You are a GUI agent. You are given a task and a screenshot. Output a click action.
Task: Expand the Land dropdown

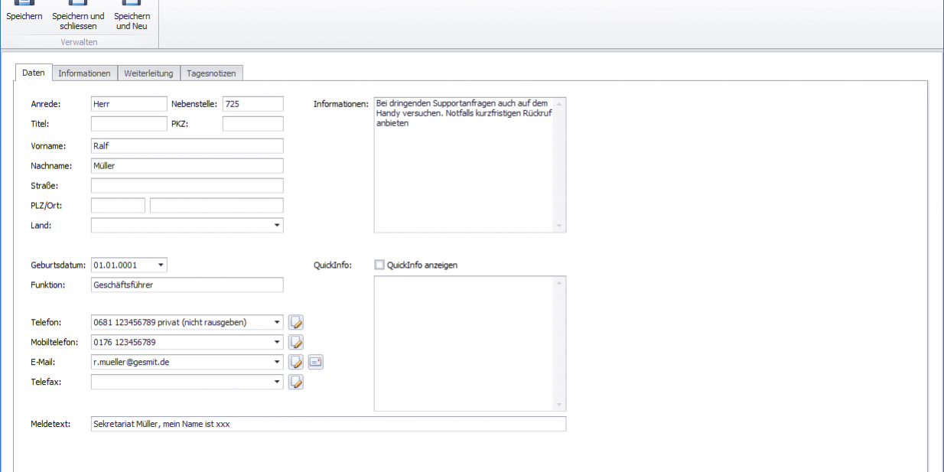point(276,226)
